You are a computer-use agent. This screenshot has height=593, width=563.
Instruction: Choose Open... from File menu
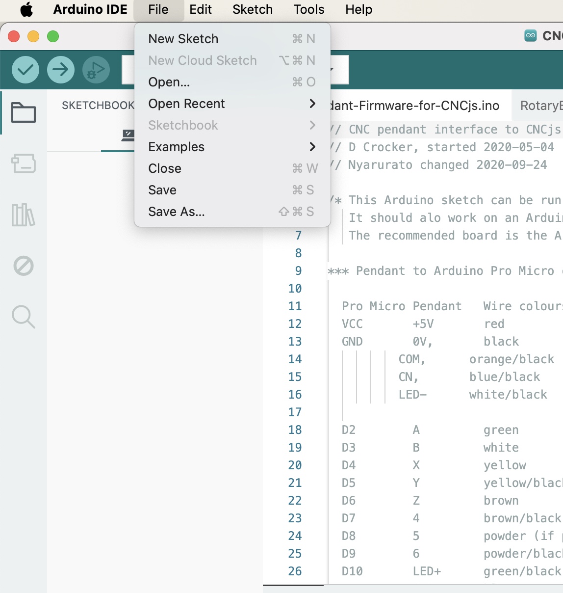coord(232,82)
